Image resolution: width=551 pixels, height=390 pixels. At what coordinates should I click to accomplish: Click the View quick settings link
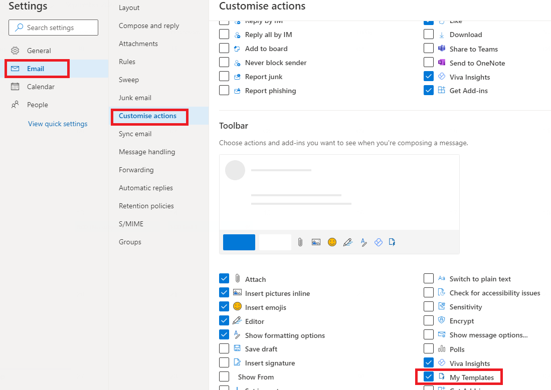point(57,124)
